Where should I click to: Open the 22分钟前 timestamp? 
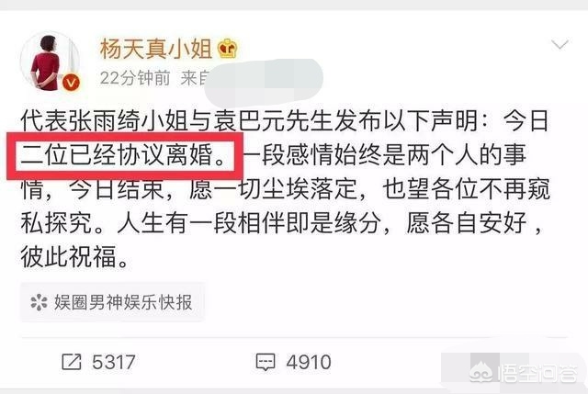pyautogui.click(x=135, y=78)
